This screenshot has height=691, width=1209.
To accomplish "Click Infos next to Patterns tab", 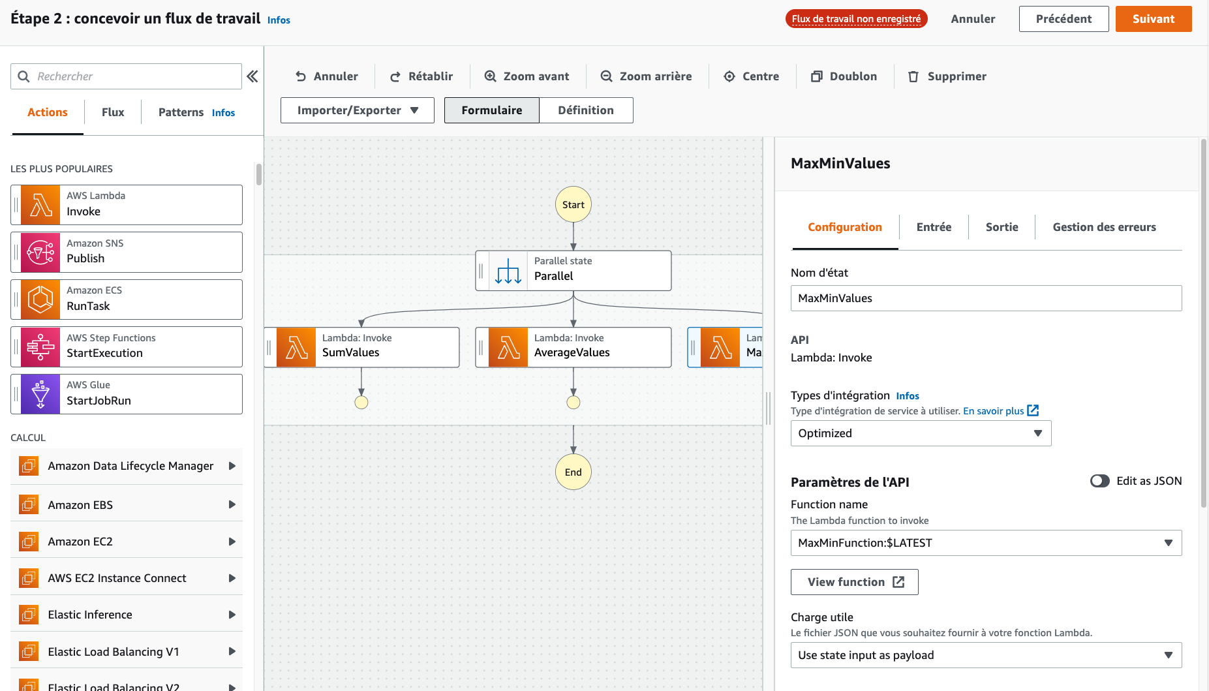I will click(x=223, y=113).
